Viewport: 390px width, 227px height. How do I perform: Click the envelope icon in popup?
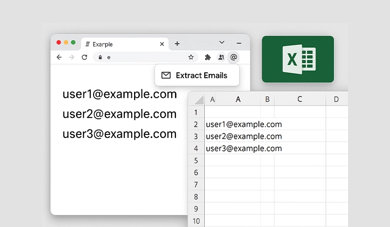pos(166,75)
